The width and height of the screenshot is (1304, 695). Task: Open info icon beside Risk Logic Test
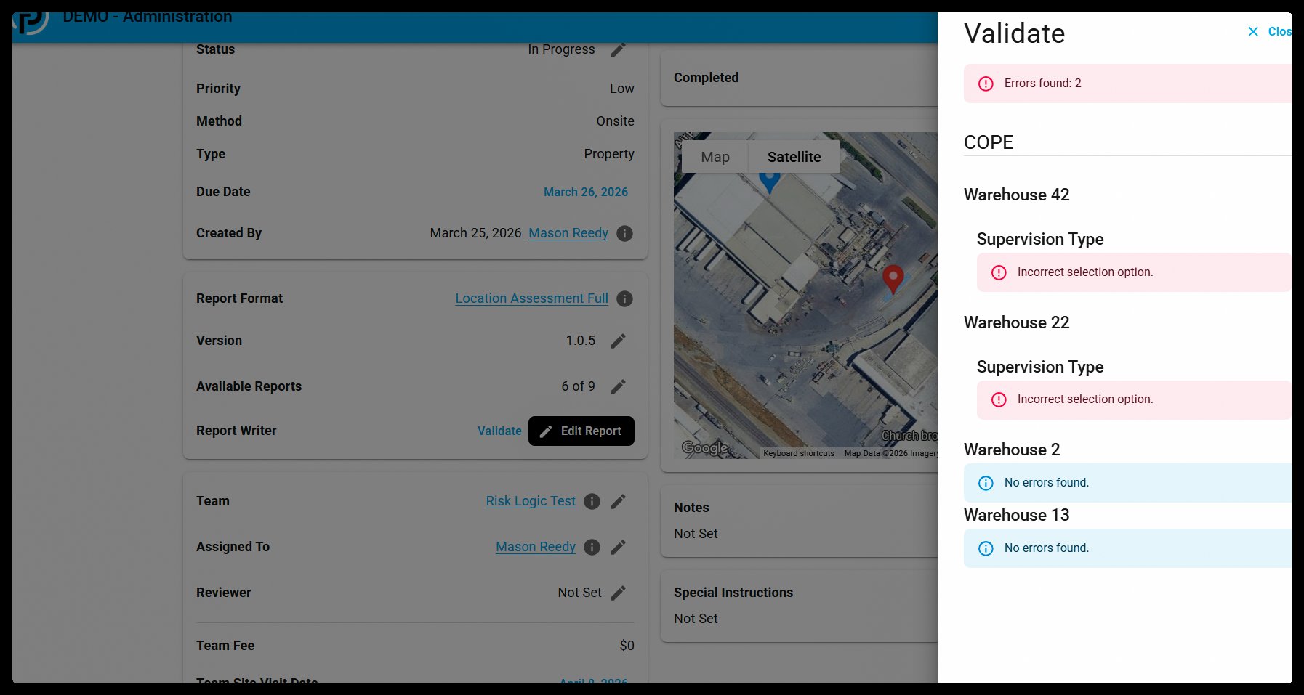pyautogui.click(x=592, y=501)
